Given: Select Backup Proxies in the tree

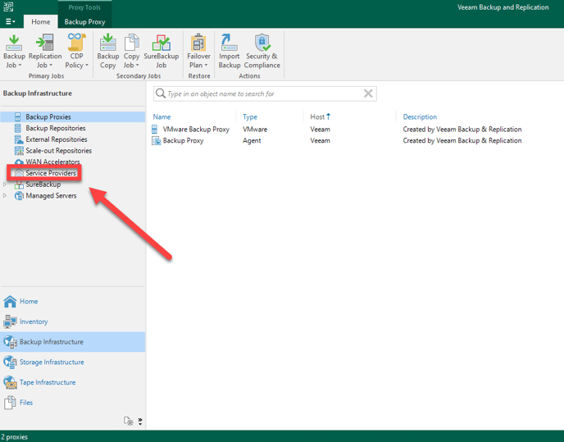Looking at the screenshot, I should pos(48,116).
